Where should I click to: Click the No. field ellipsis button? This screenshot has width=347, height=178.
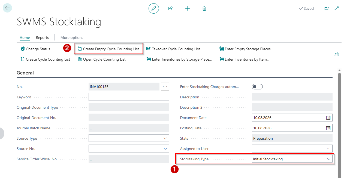pos(165,87)
